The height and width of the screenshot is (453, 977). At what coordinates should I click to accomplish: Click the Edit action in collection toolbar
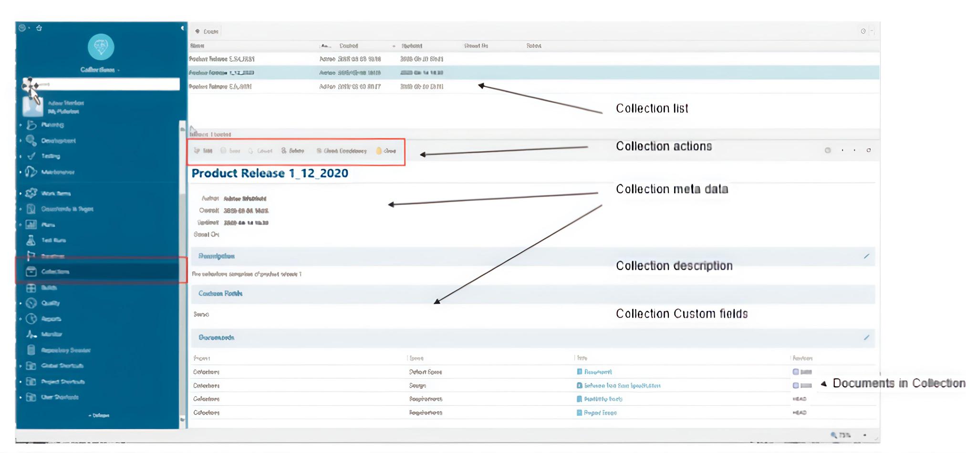(203, 151)
